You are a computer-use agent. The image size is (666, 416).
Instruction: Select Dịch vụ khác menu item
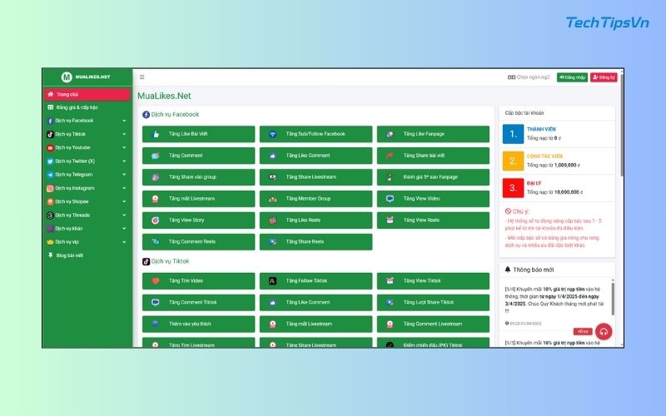pyautogui.click(x=87, y=228)
